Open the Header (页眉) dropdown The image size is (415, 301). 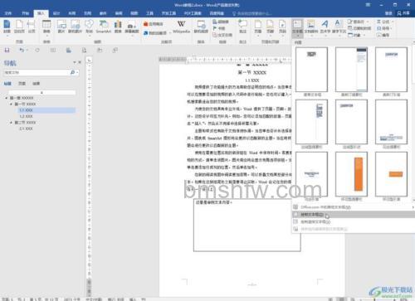[x=257, y=27]
